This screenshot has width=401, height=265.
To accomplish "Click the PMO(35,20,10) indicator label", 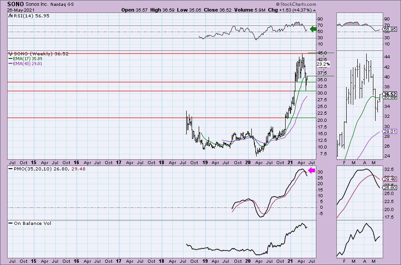I will (x=49, y=169).
